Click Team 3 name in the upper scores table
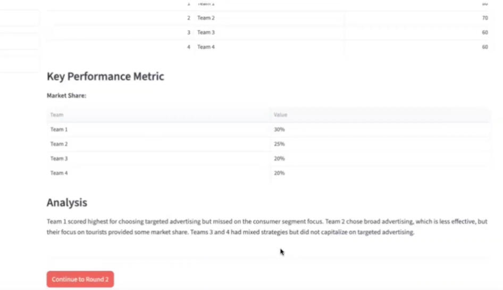This screenshot has width=503, height=290. (x=206, y=32)
